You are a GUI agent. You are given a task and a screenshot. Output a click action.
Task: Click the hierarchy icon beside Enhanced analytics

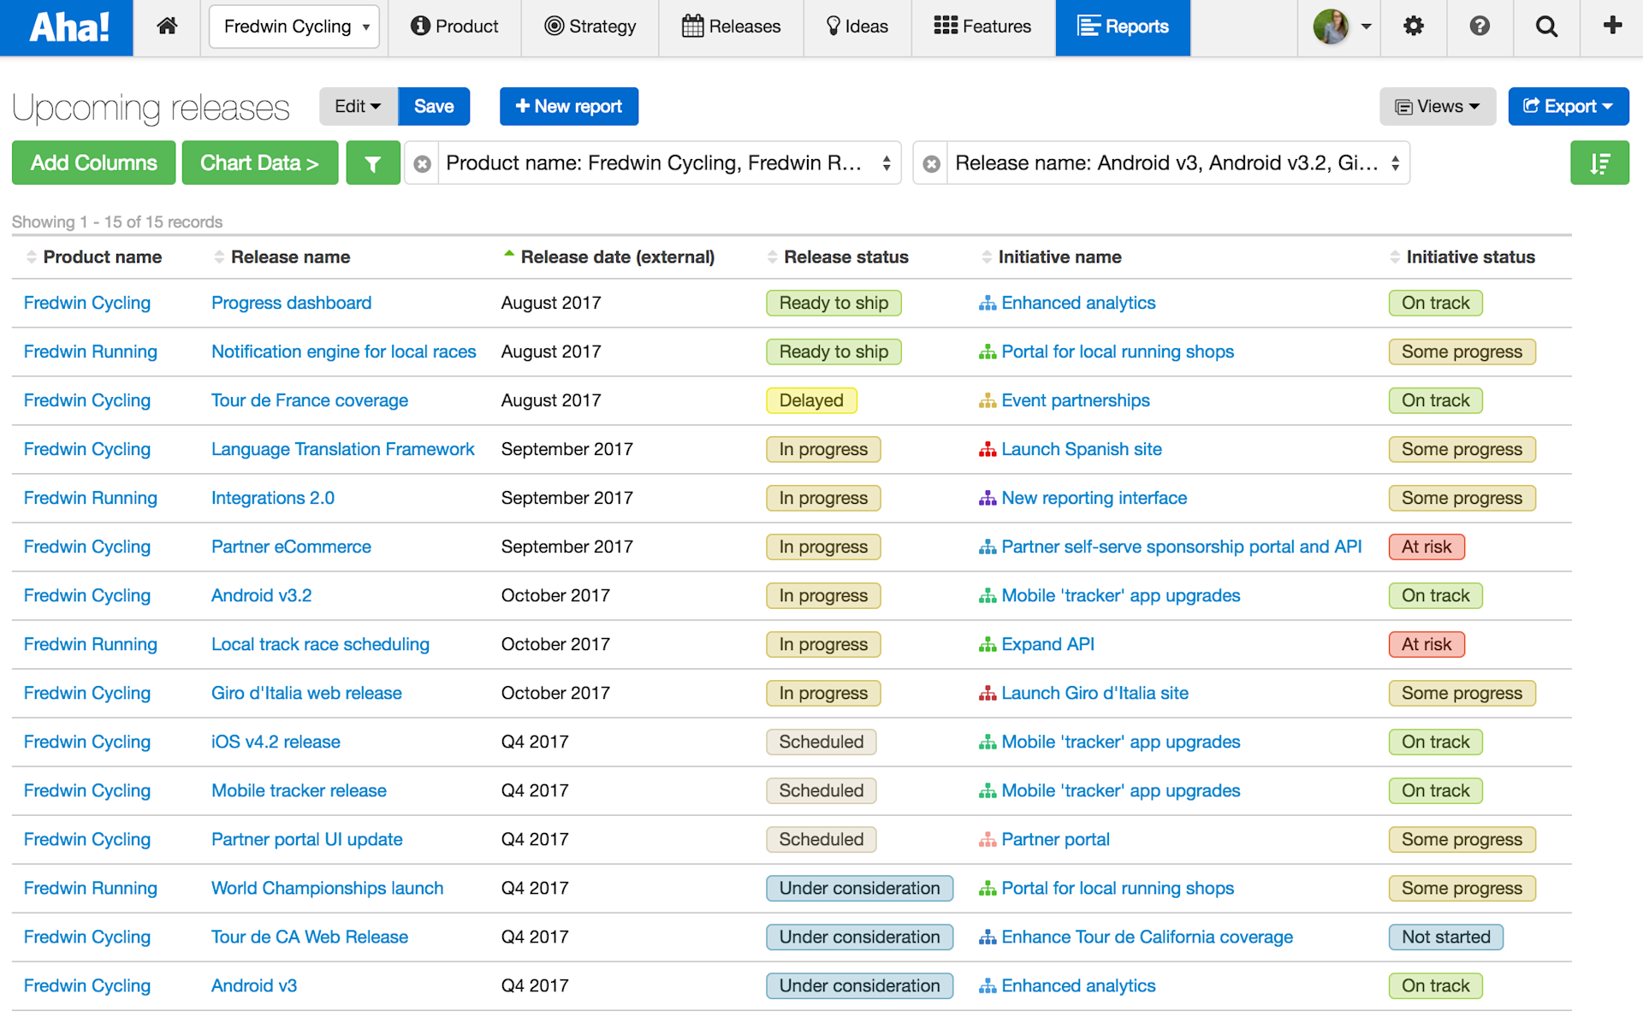(987, 303)
